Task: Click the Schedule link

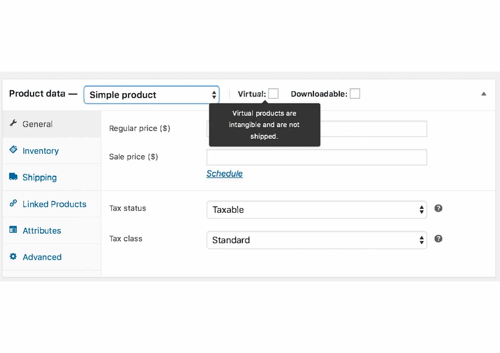Action: coord(224,174)
